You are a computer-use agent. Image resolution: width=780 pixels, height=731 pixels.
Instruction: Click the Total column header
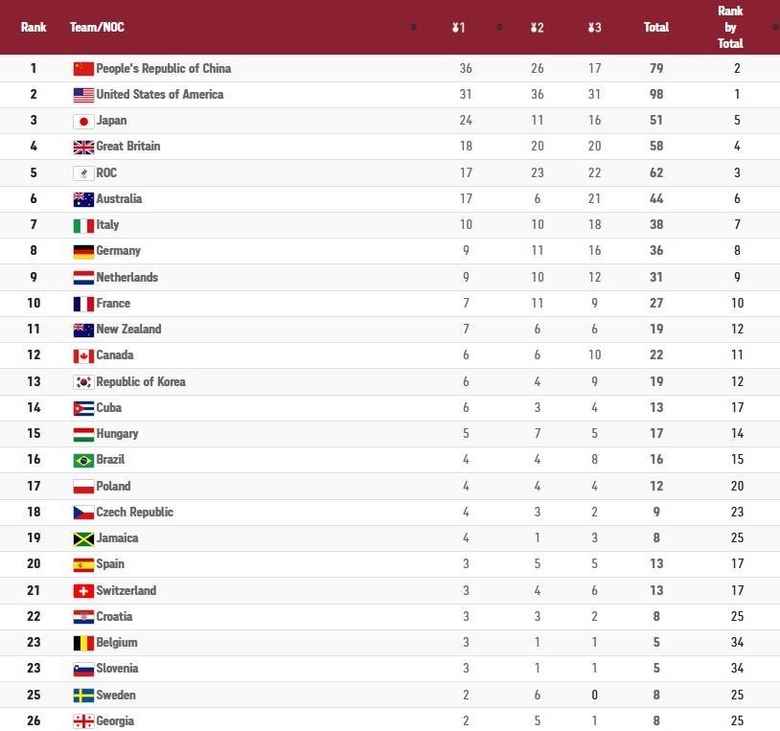[656, 28]
